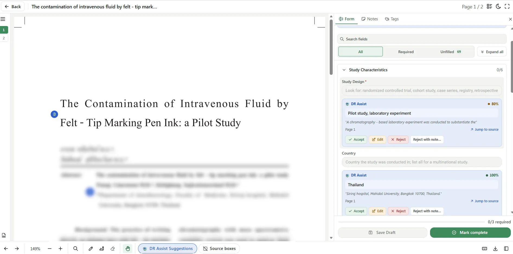
Task: Click Mark complete button
Action: click(x=470, y=233)
